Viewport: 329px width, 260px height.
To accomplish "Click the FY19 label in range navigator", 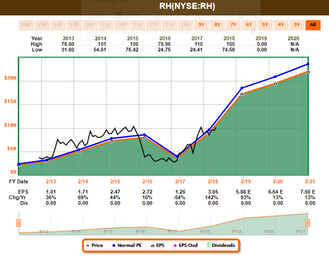I will click(x=236, y=231).
